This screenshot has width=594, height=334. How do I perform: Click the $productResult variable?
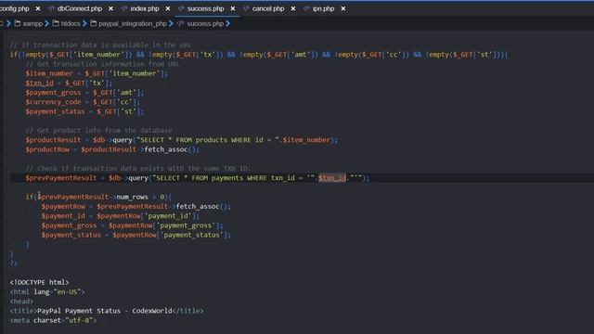click(53, 140)
